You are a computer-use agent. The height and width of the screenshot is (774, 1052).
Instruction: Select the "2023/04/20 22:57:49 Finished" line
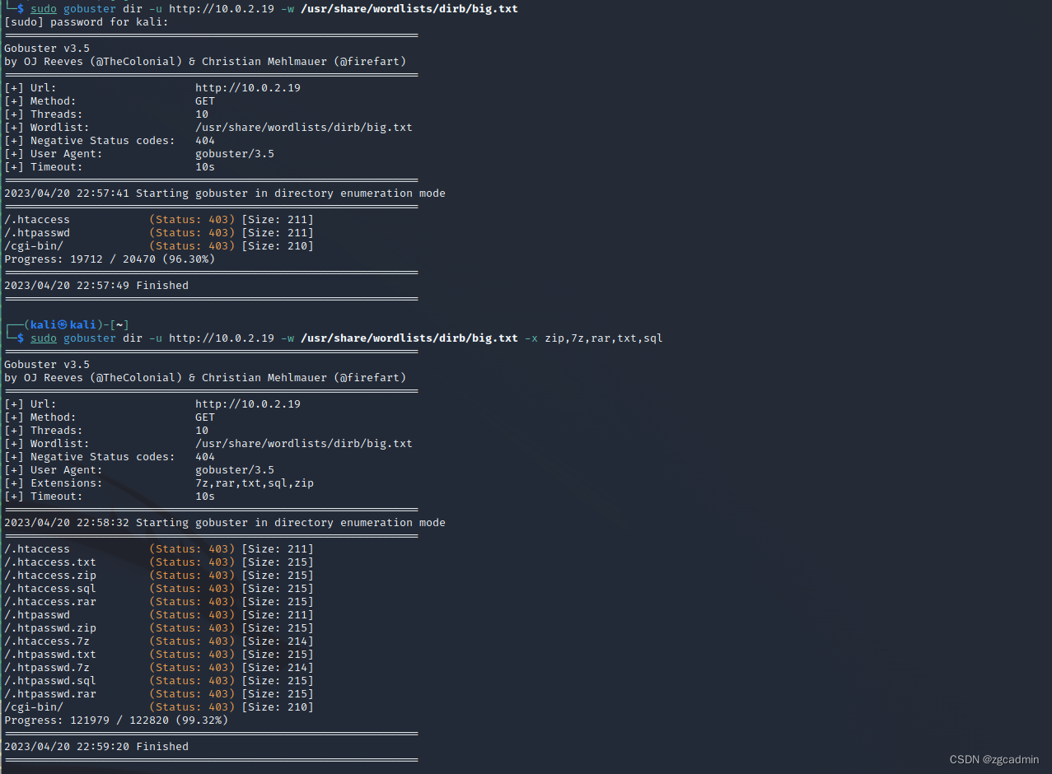pyautogui.click(x=96, y=286)
